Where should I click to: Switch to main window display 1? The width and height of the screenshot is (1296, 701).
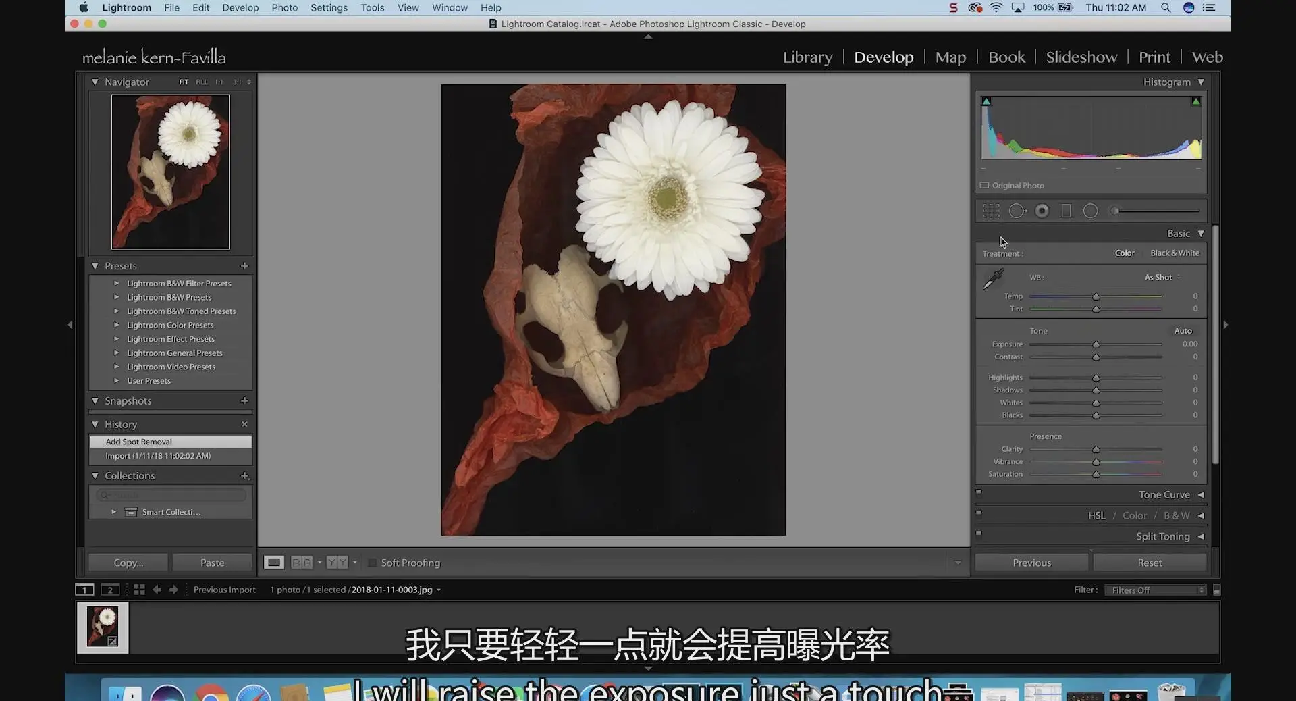[84, 590]
